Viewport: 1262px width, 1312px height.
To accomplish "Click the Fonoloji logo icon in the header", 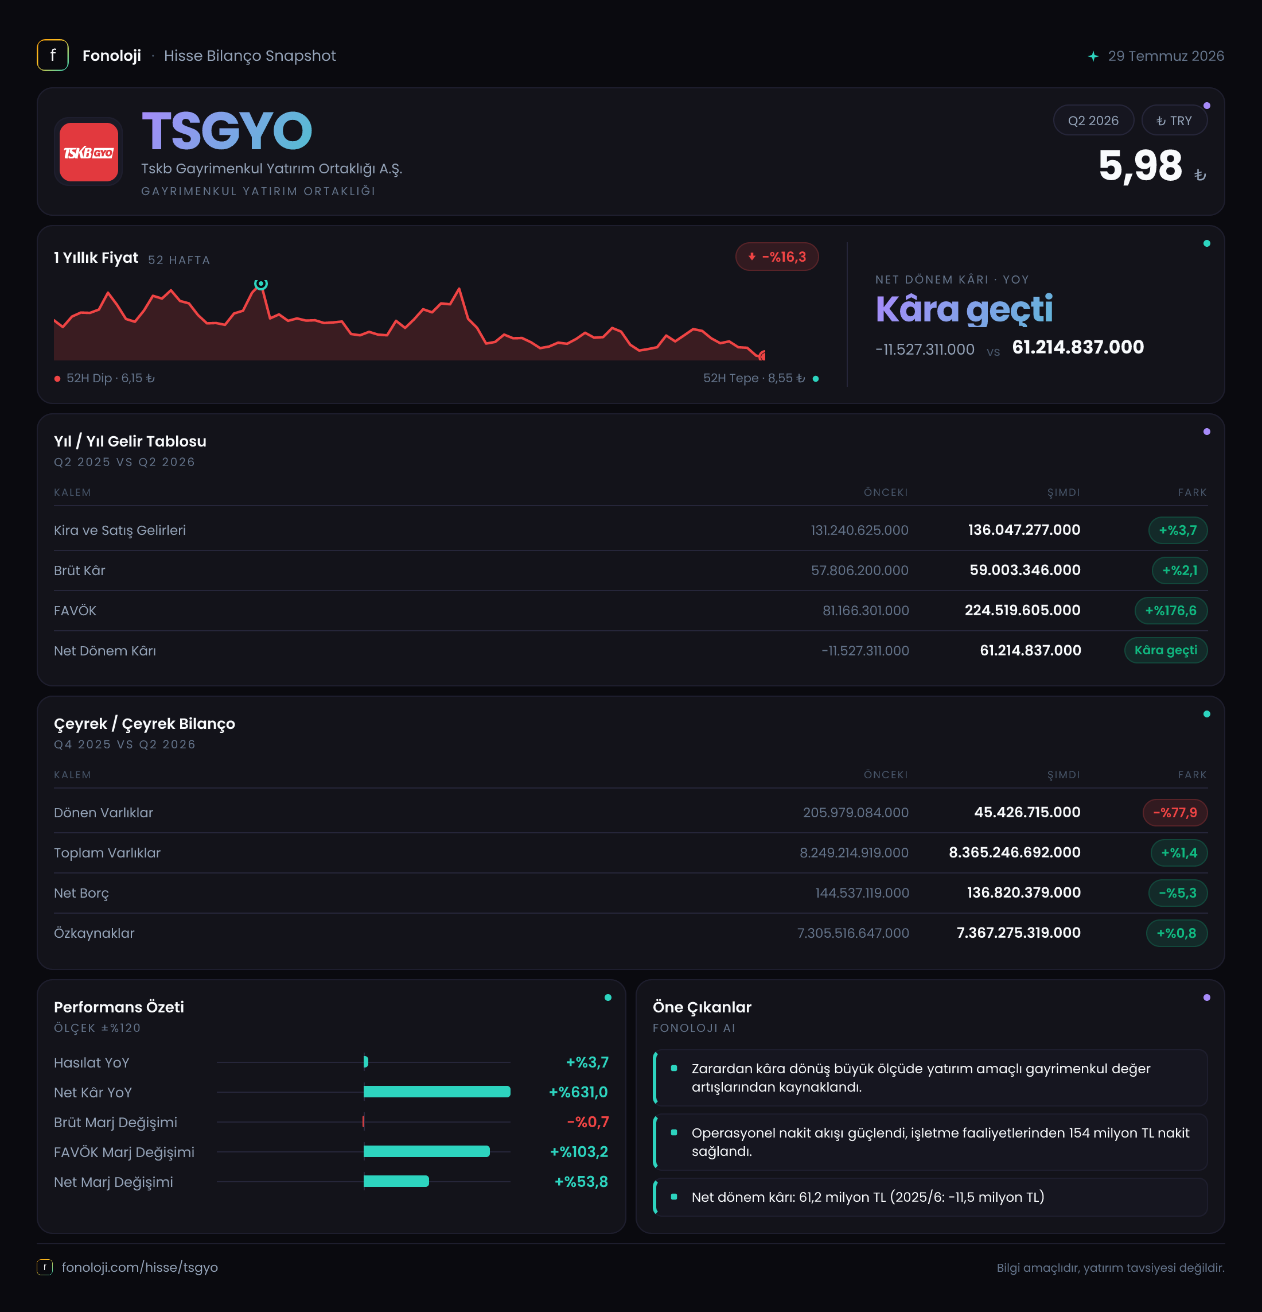I will [53, 56].
